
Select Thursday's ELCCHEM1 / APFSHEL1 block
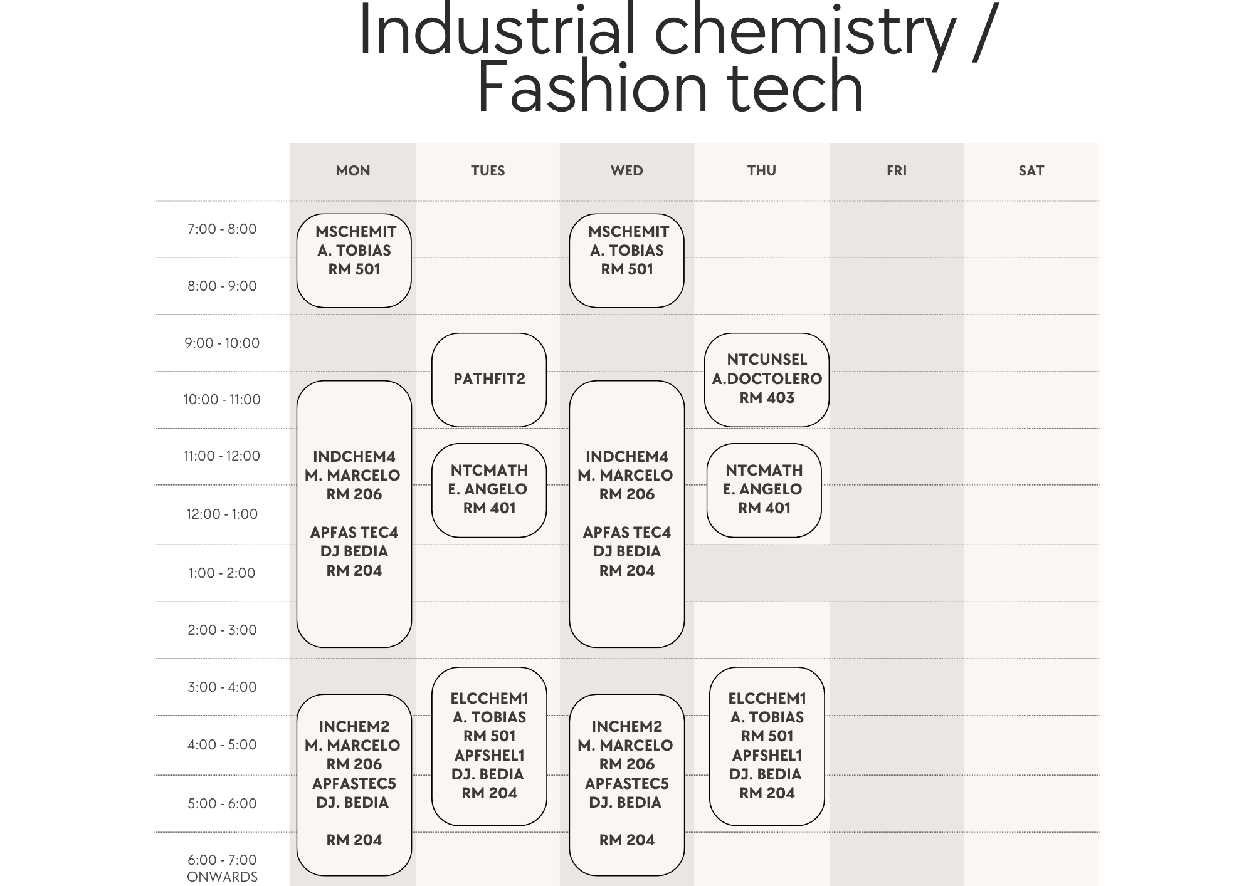click(x=766, y=746)
